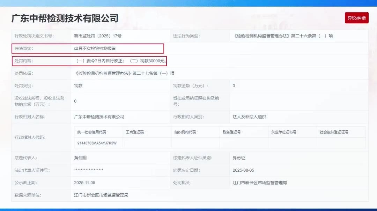Click the 社会组织登记证号 column header
Screen dimensions: 377x211
[335, 132]
